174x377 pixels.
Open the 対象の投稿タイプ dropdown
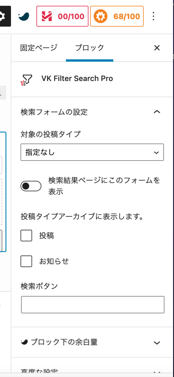click(x=92, y=152)
